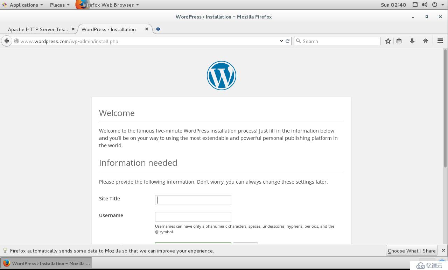The width and height of the screenshot is (448, 270).
Task: Click the browser Search box
Action: click(337, 41)
